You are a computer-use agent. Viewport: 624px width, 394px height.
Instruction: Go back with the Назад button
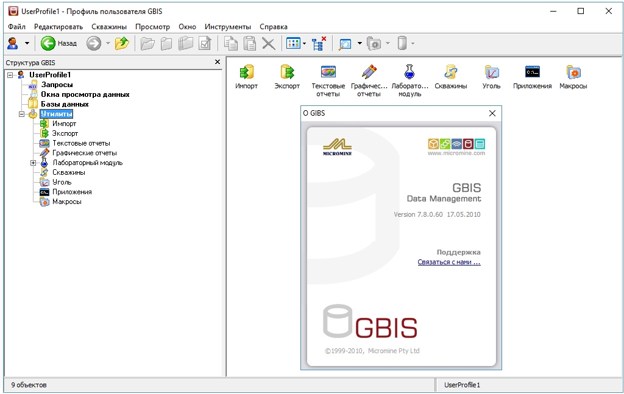pos(59,43)
